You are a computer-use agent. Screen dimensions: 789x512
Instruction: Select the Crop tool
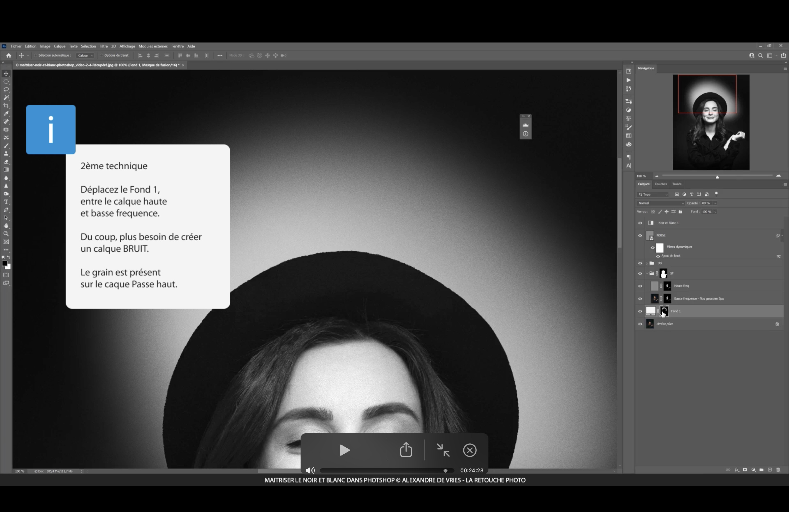click(6, 106)
